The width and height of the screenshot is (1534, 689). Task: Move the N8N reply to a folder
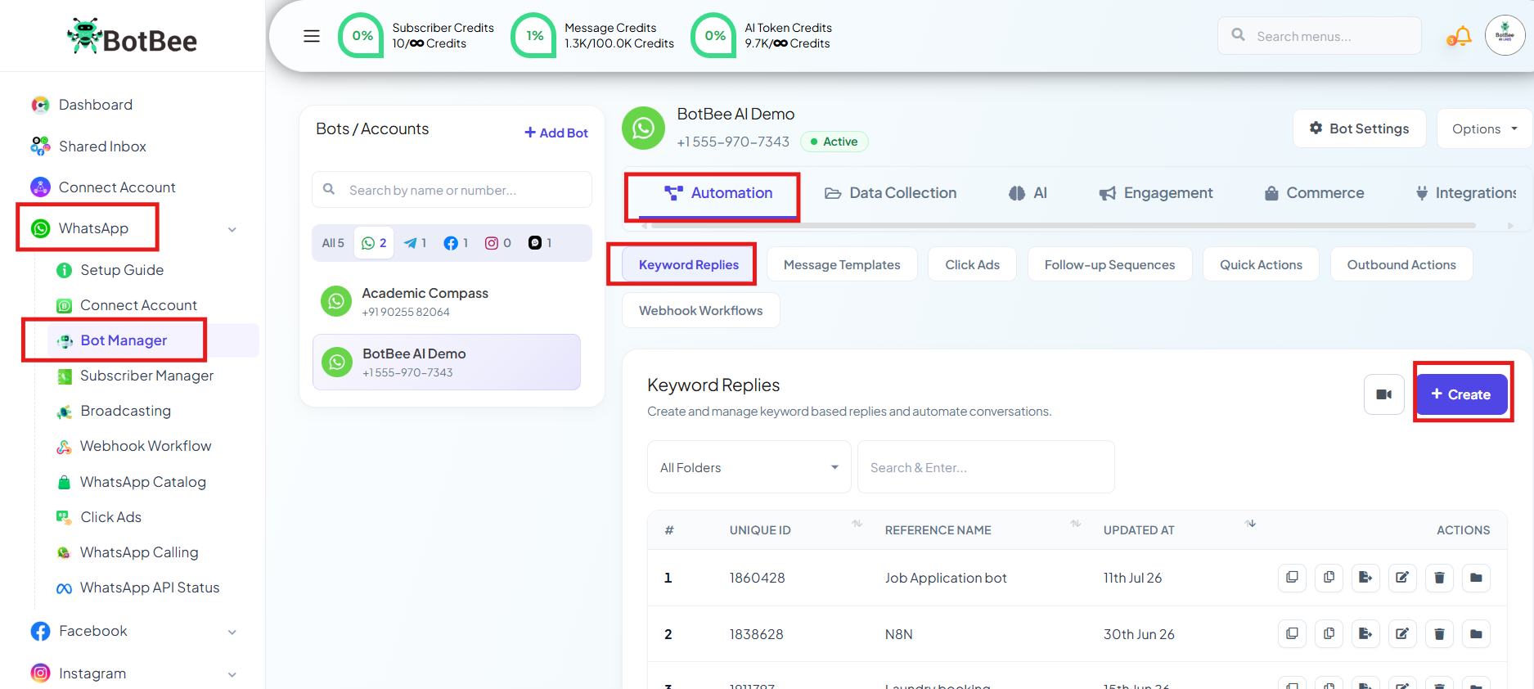pos(1476,634)
